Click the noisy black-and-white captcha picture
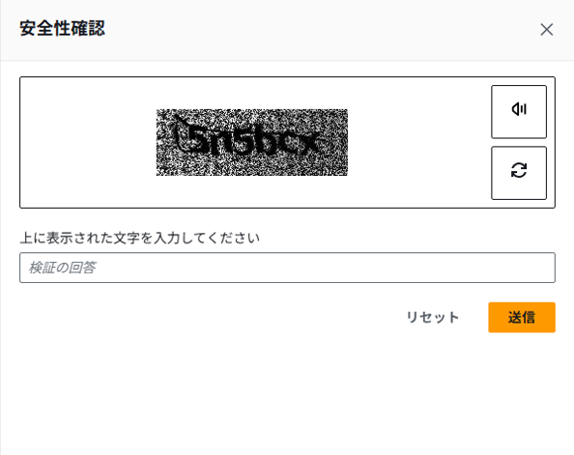Viewport: 574px width, 455px height. 252,142
